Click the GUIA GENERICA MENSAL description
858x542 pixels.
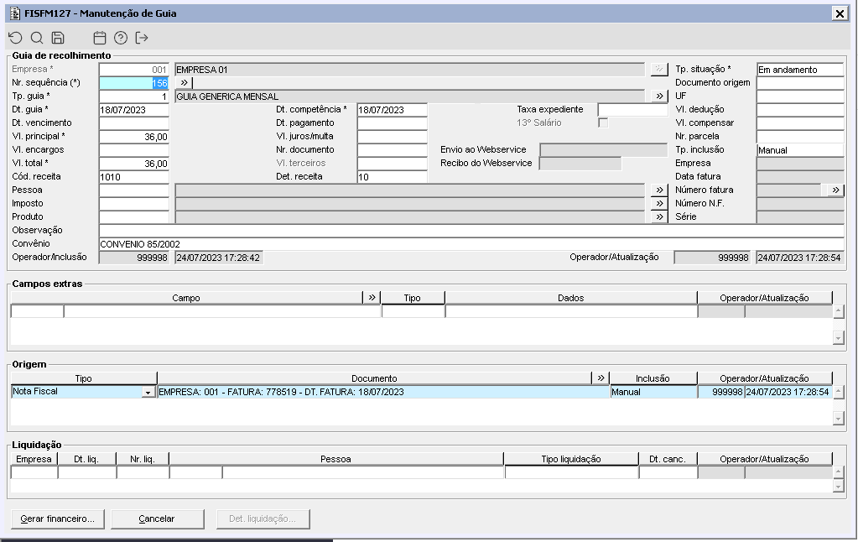410,96
